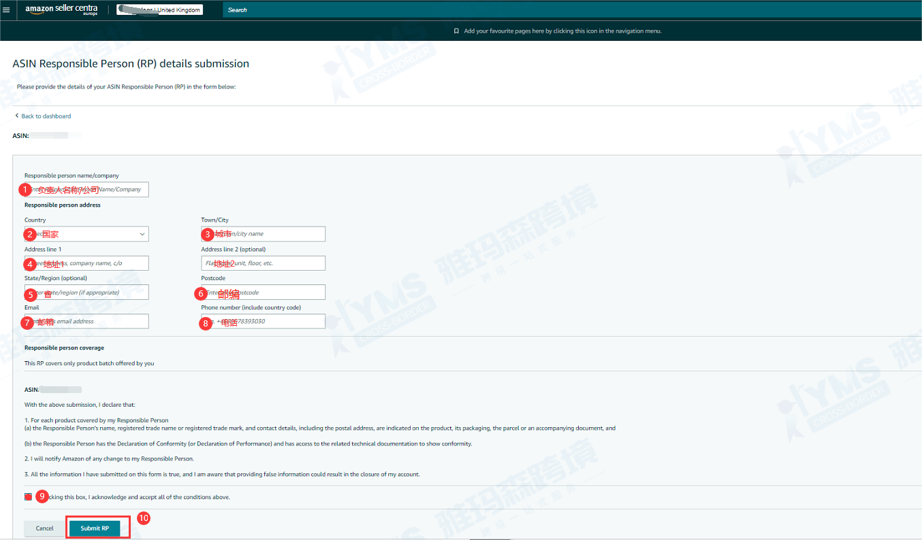This screenshot has width=922, height=540.
Task: Click the Back to dashboard chevron
Action: pos(16,116)
